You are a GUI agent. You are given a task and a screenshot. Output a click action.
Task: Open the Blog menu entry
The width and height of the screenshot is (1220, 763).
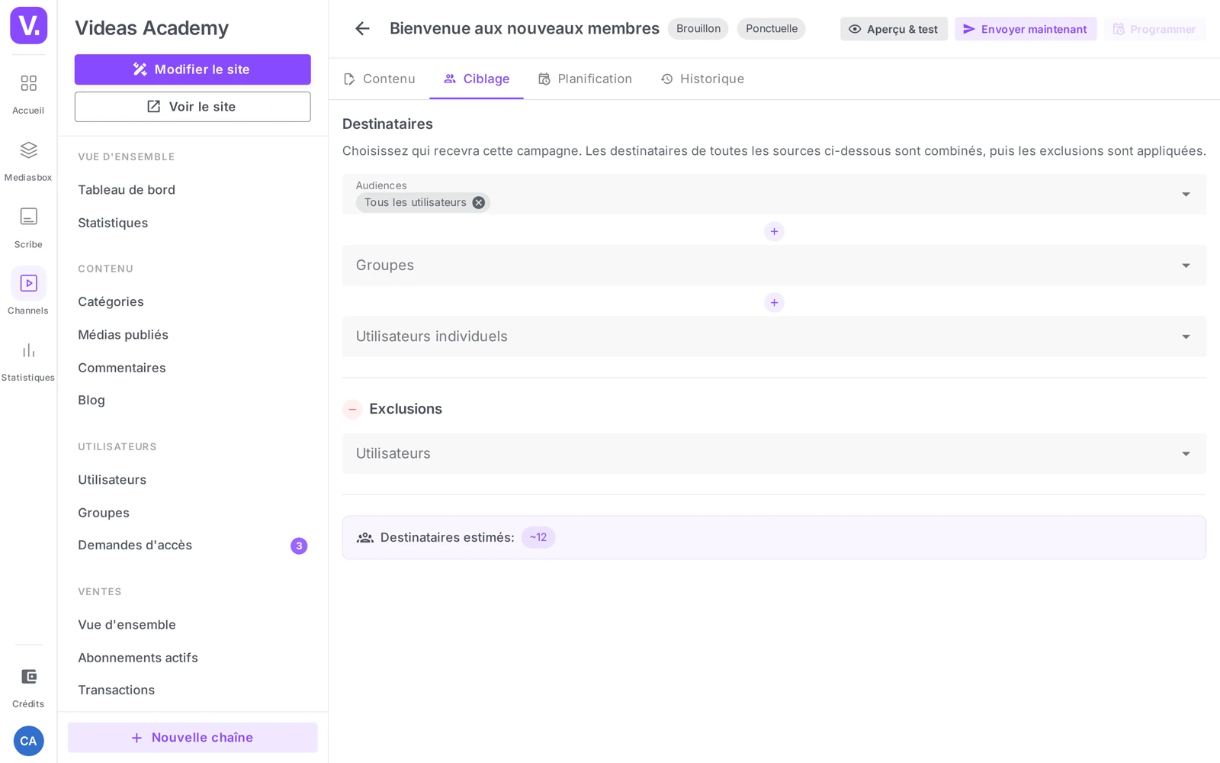(91, 401)
